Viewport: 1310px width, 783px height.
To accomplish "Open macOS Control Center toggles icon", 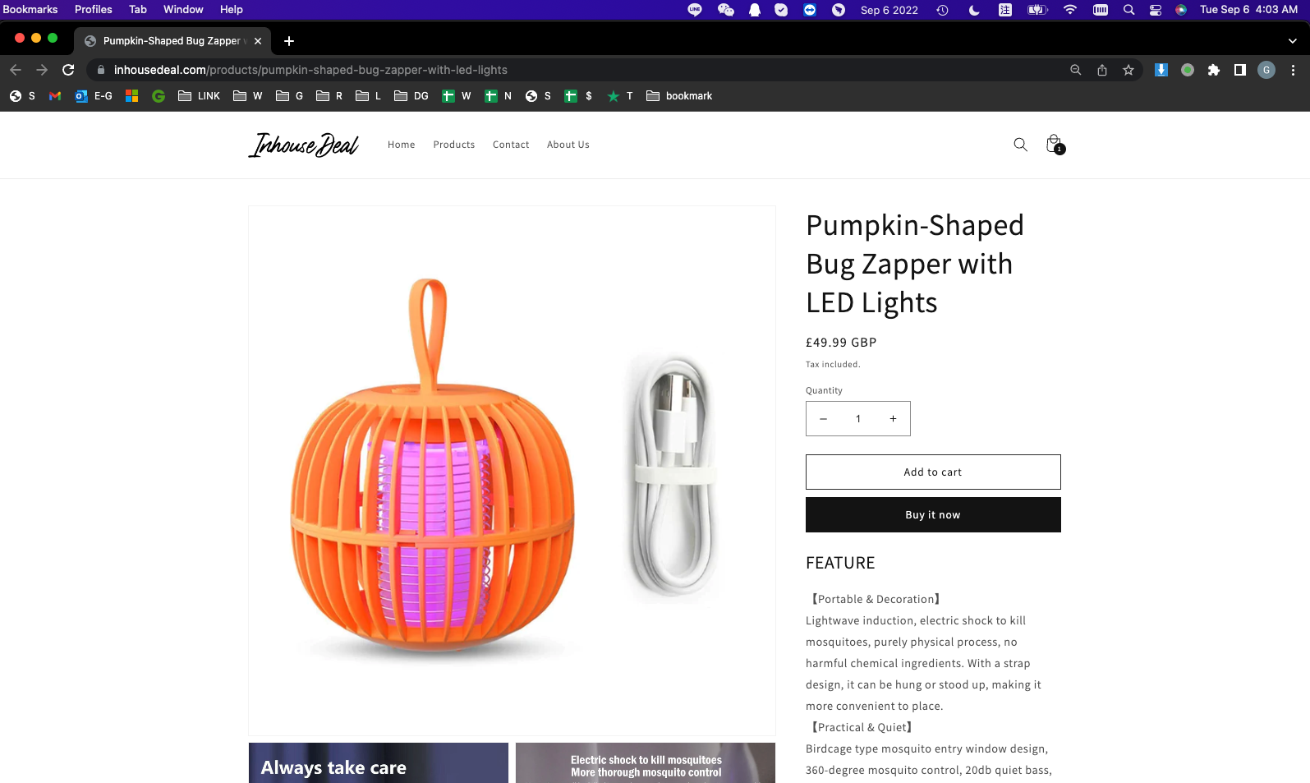I will coord(1156,10).
